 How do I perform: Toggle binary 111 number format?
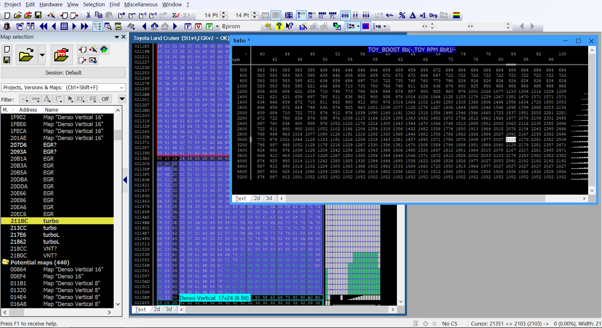[366, 15]
